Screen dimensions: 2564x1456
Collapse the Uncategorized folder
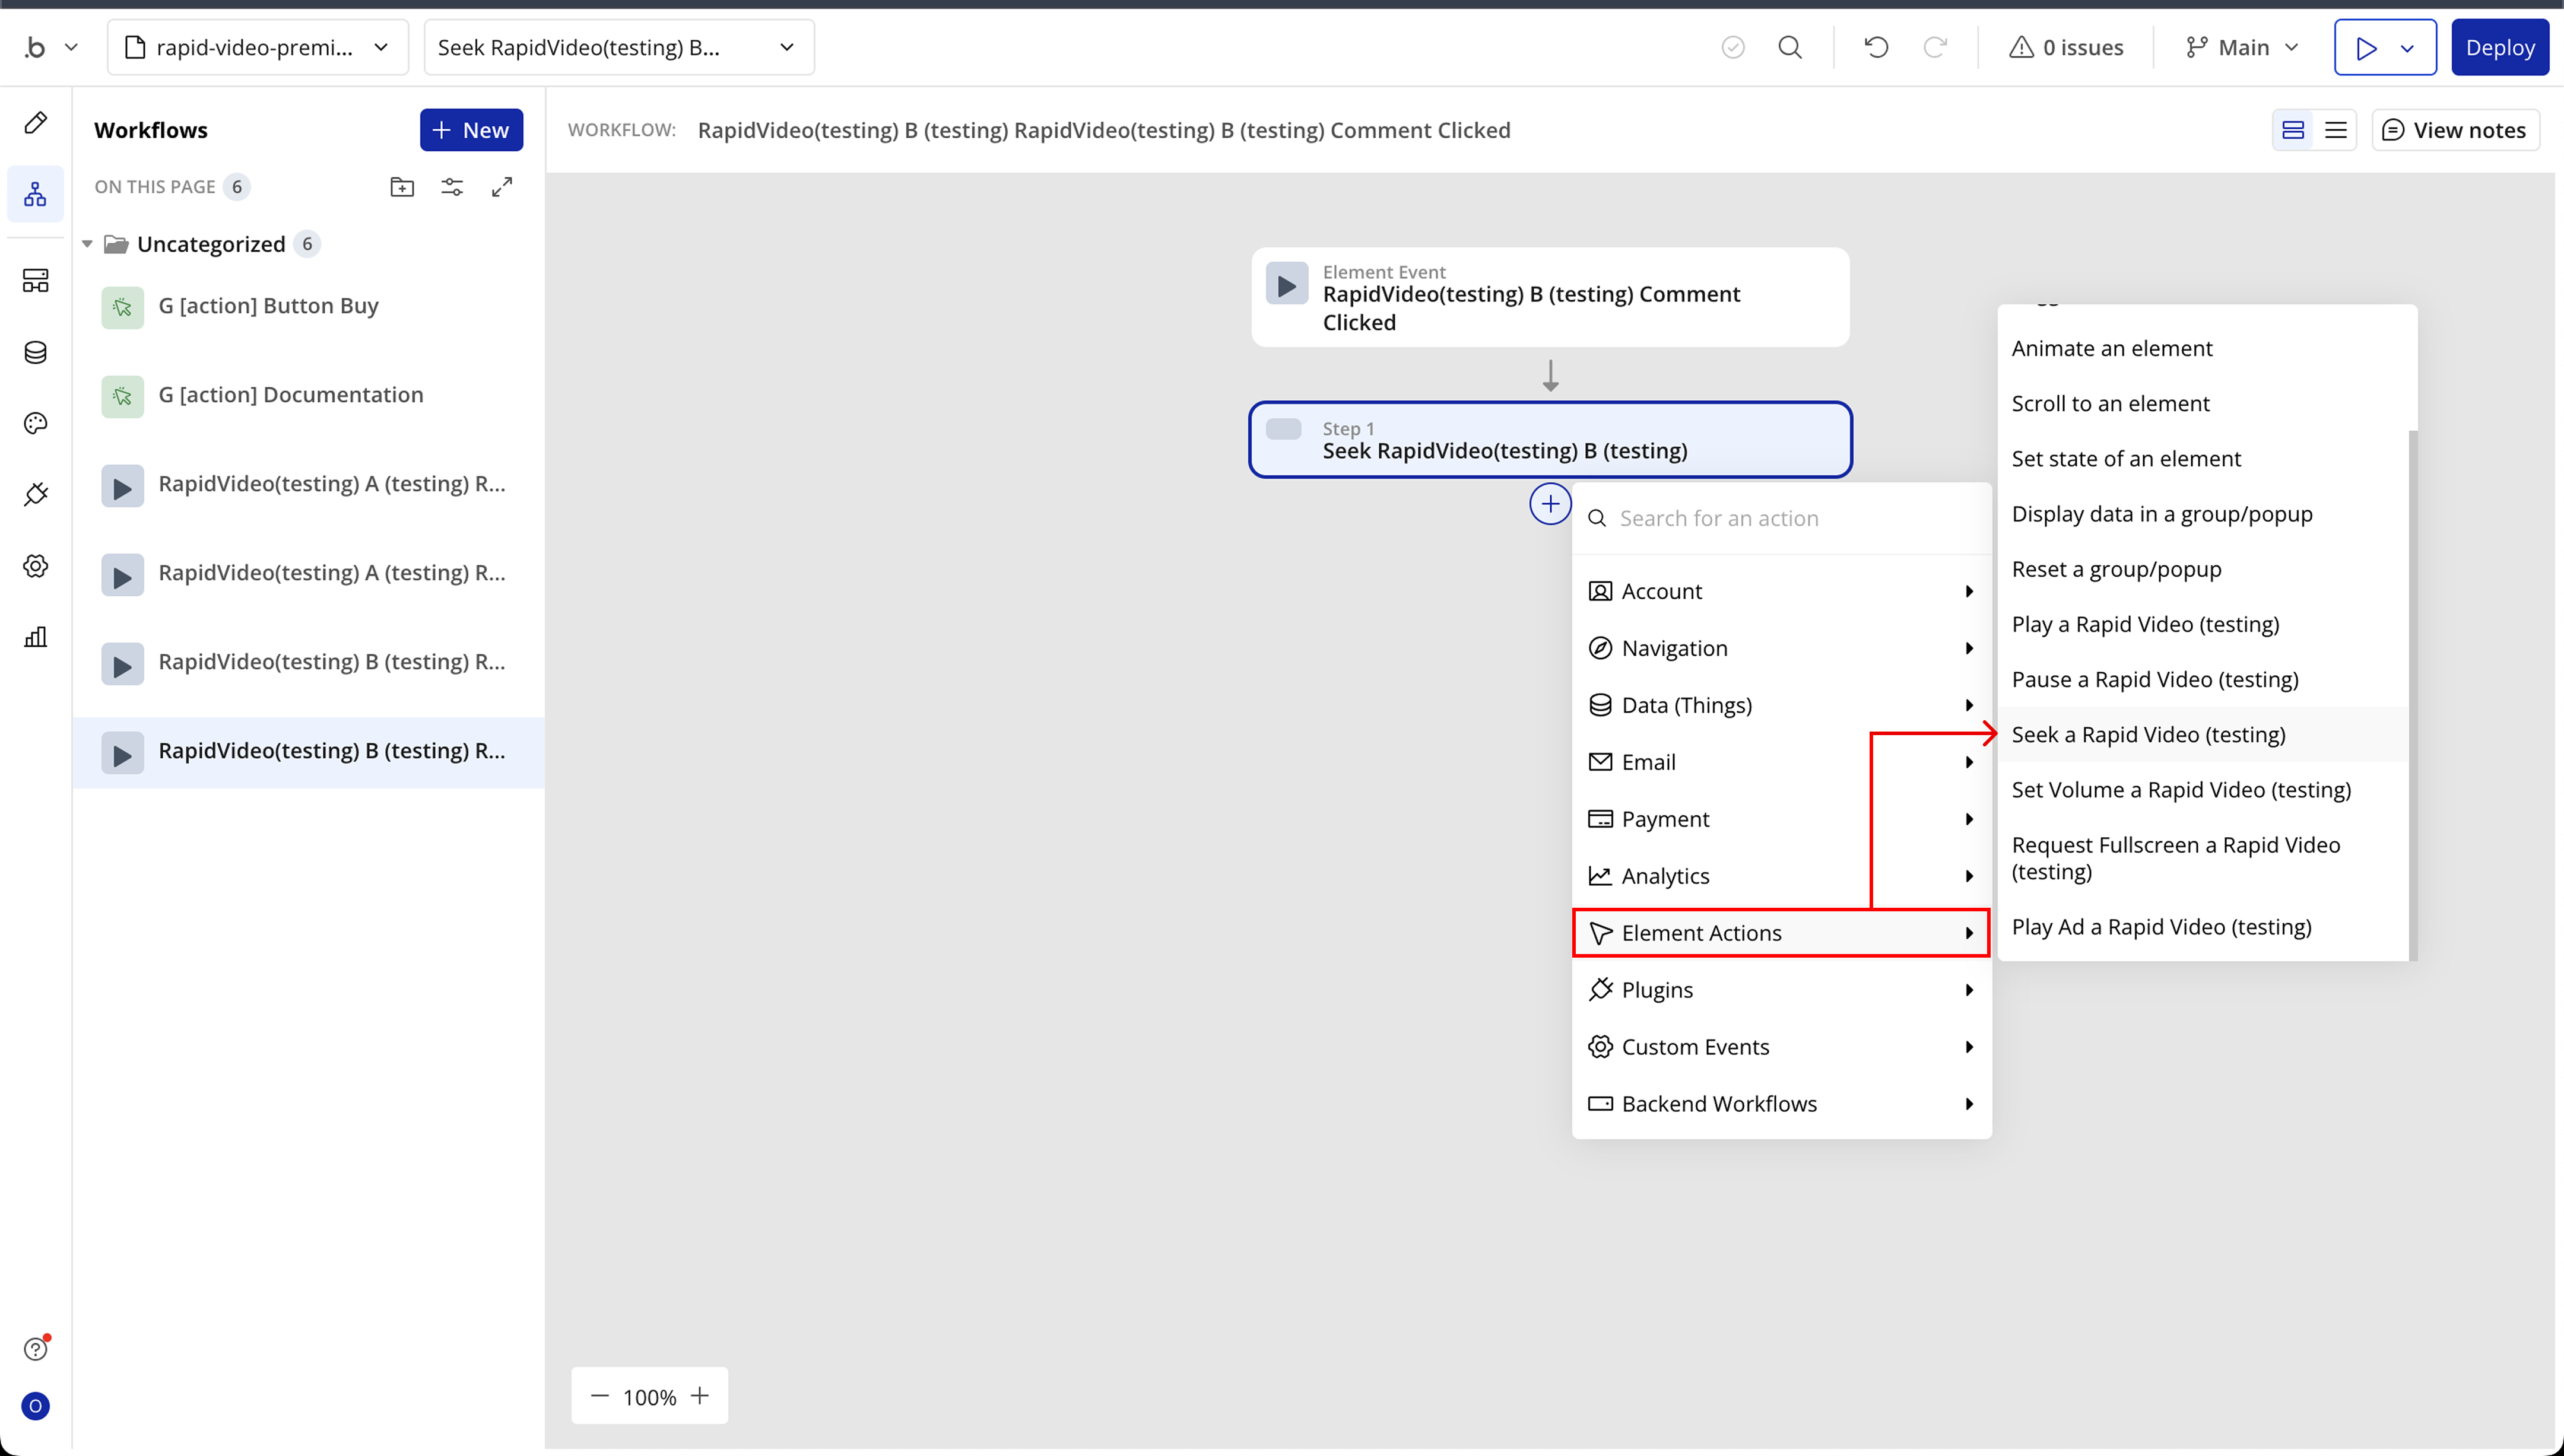87,244
